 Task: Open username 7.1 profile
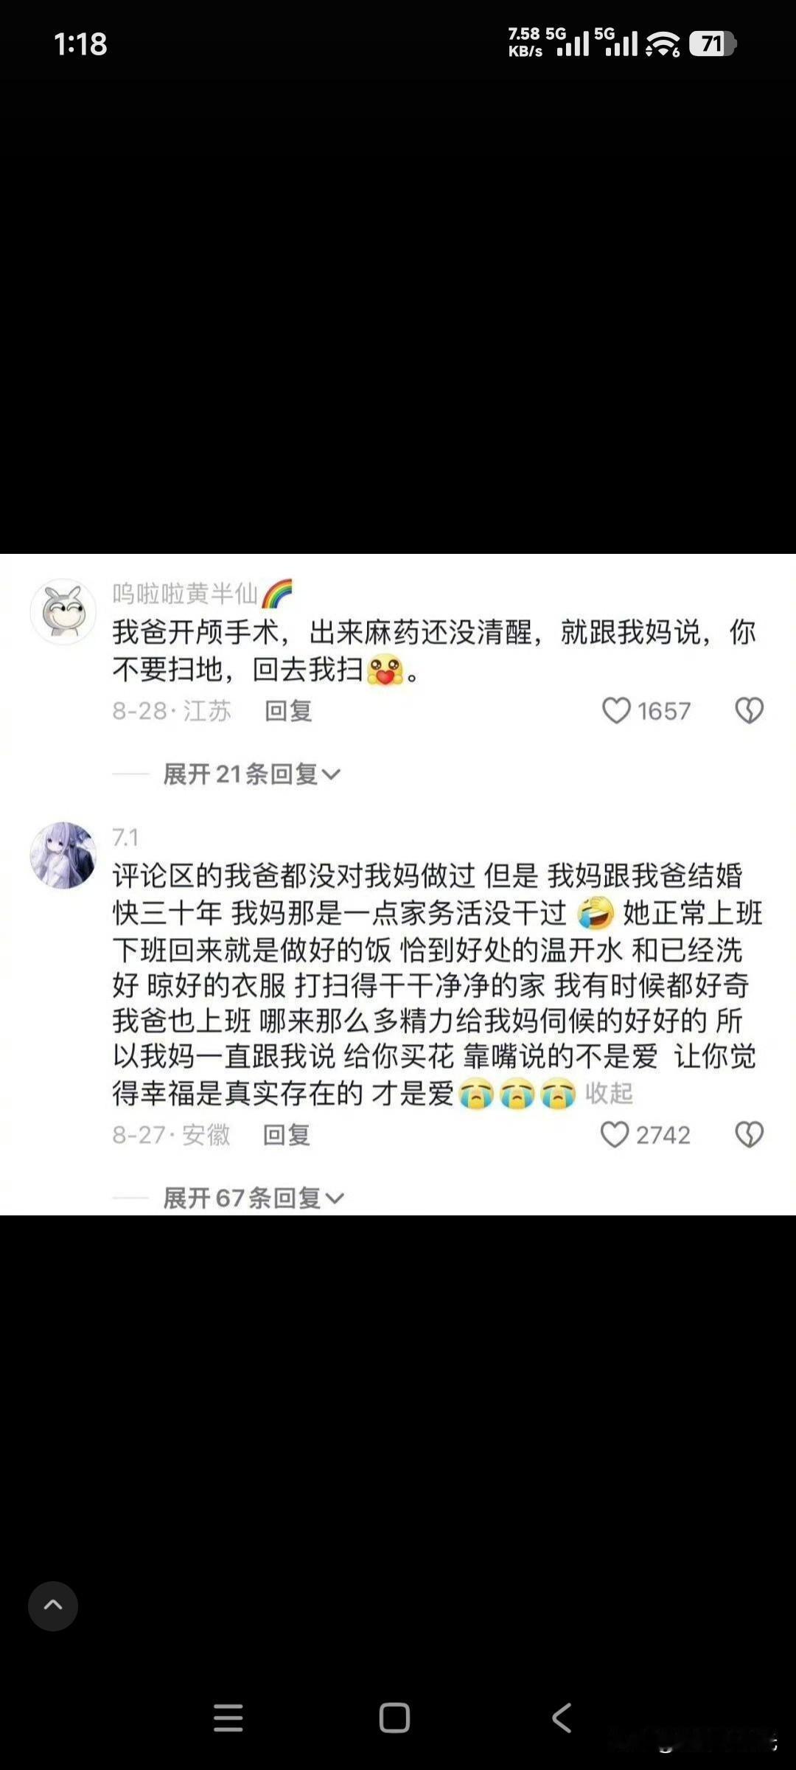[x=125, y=837]
